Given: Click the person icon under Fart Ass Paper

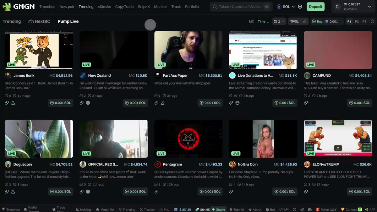Looking at the screenshot, I should [163, 103].
